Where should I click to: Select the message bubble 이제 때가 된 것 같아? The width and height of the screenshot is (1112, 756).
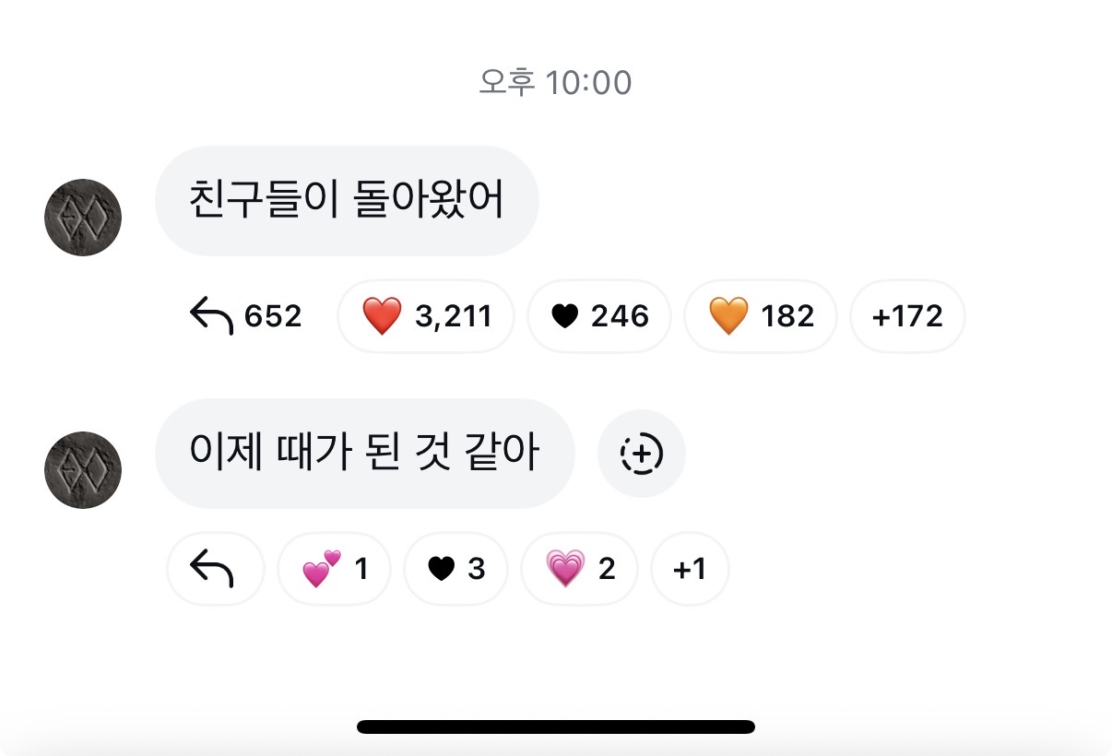coord(364,454)
